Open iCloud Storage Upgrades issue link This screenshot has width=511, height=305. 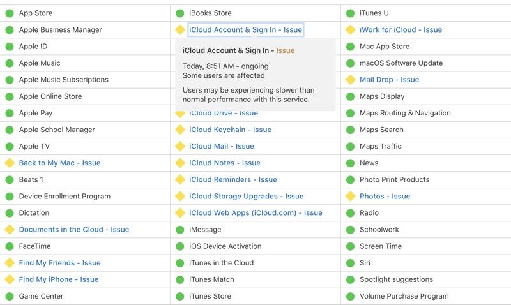point(246,196)
